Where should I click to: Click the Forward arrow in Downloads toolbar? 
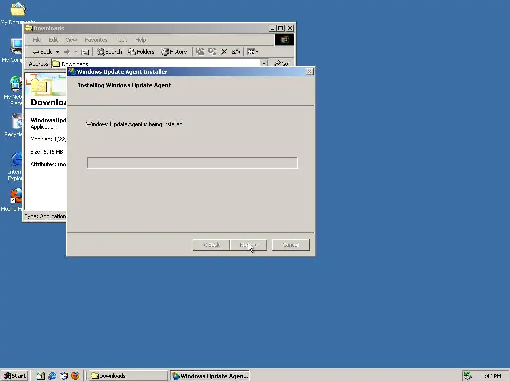point(67,52)
